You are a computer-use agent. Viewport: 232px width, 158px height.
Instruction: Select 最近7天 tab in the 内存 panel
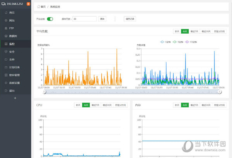(x=194, y=105)
